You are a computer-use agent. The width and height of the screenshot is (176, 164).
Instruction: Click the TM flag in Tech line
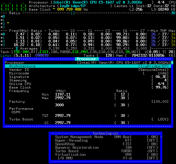[x=127, y=52]
